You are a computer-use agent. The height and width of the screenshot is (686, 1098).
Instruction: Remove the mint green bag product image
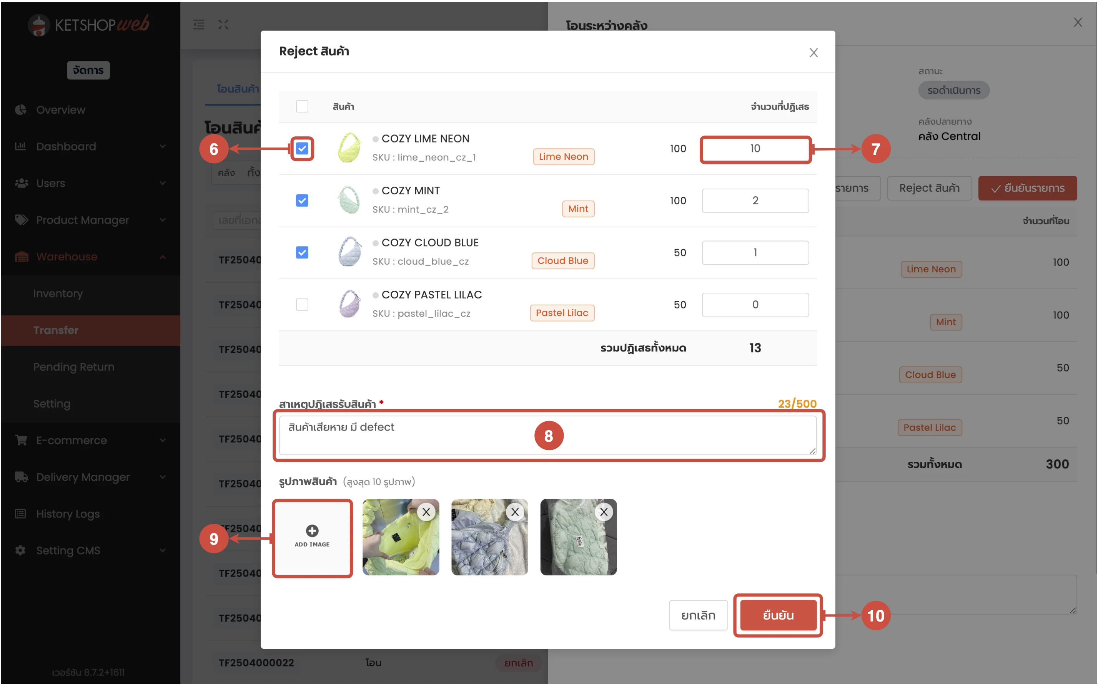(x=604, y=512)
